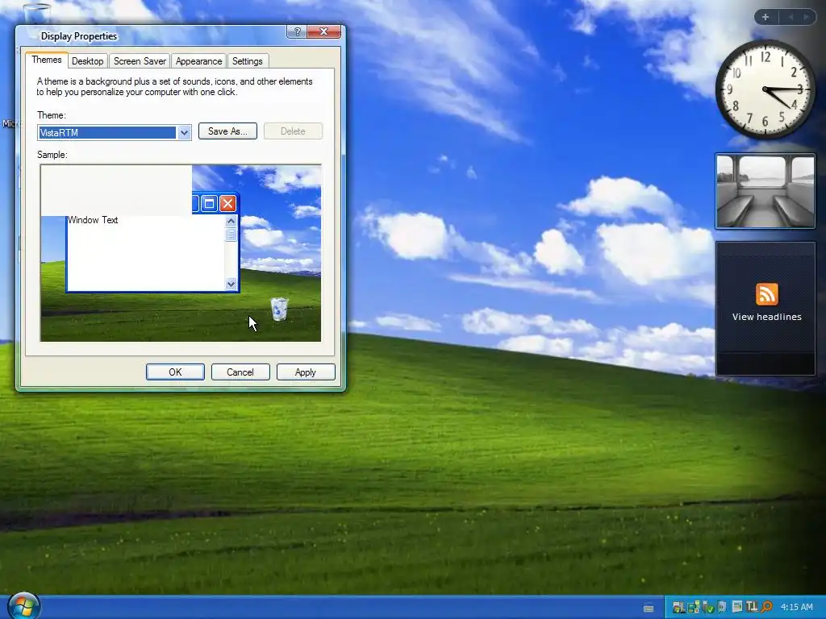Click the gray window-shaped tray icon

[x=737, y=606]
